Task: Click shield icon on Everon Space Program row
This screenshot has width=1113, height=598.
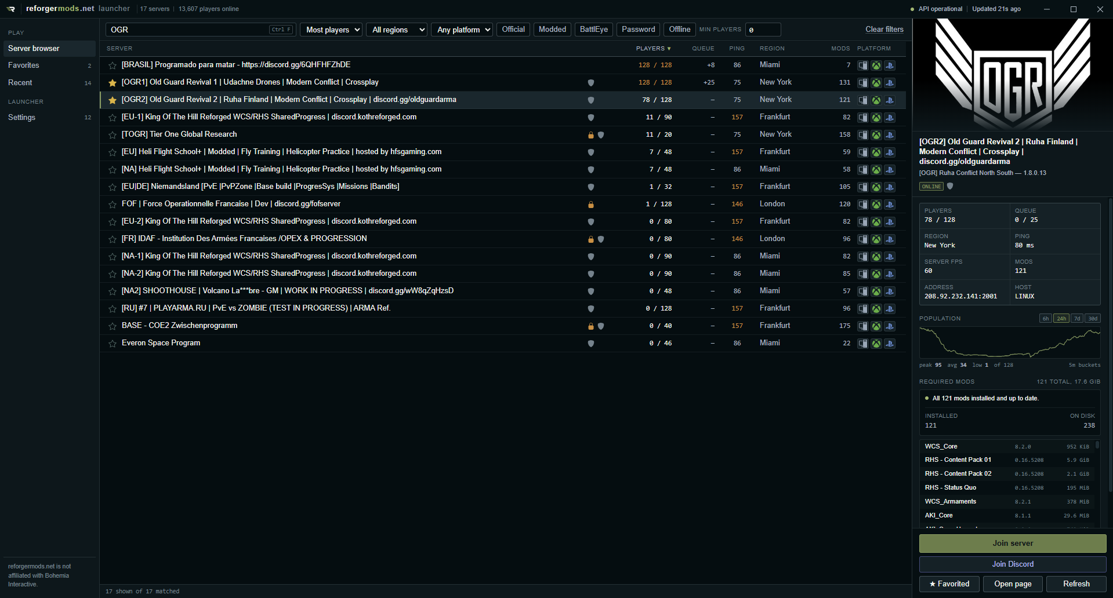Action: (x=591, y=344)
